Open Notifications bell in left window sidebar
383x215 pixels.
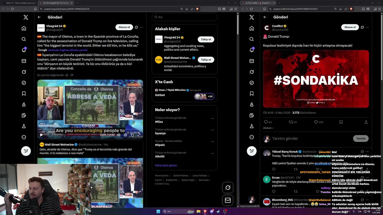tap(24, 50)
